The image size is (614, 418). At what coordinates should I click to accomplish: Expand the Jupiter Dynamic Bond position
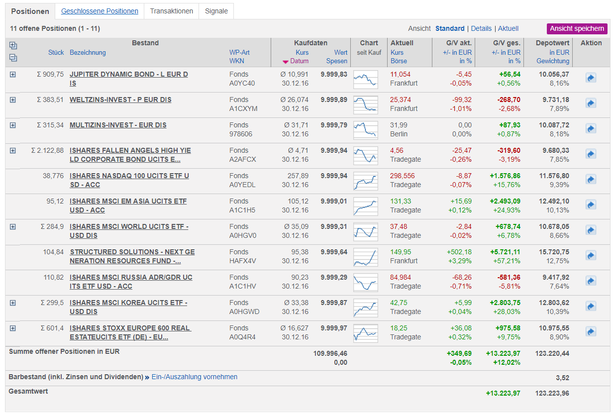13,74
